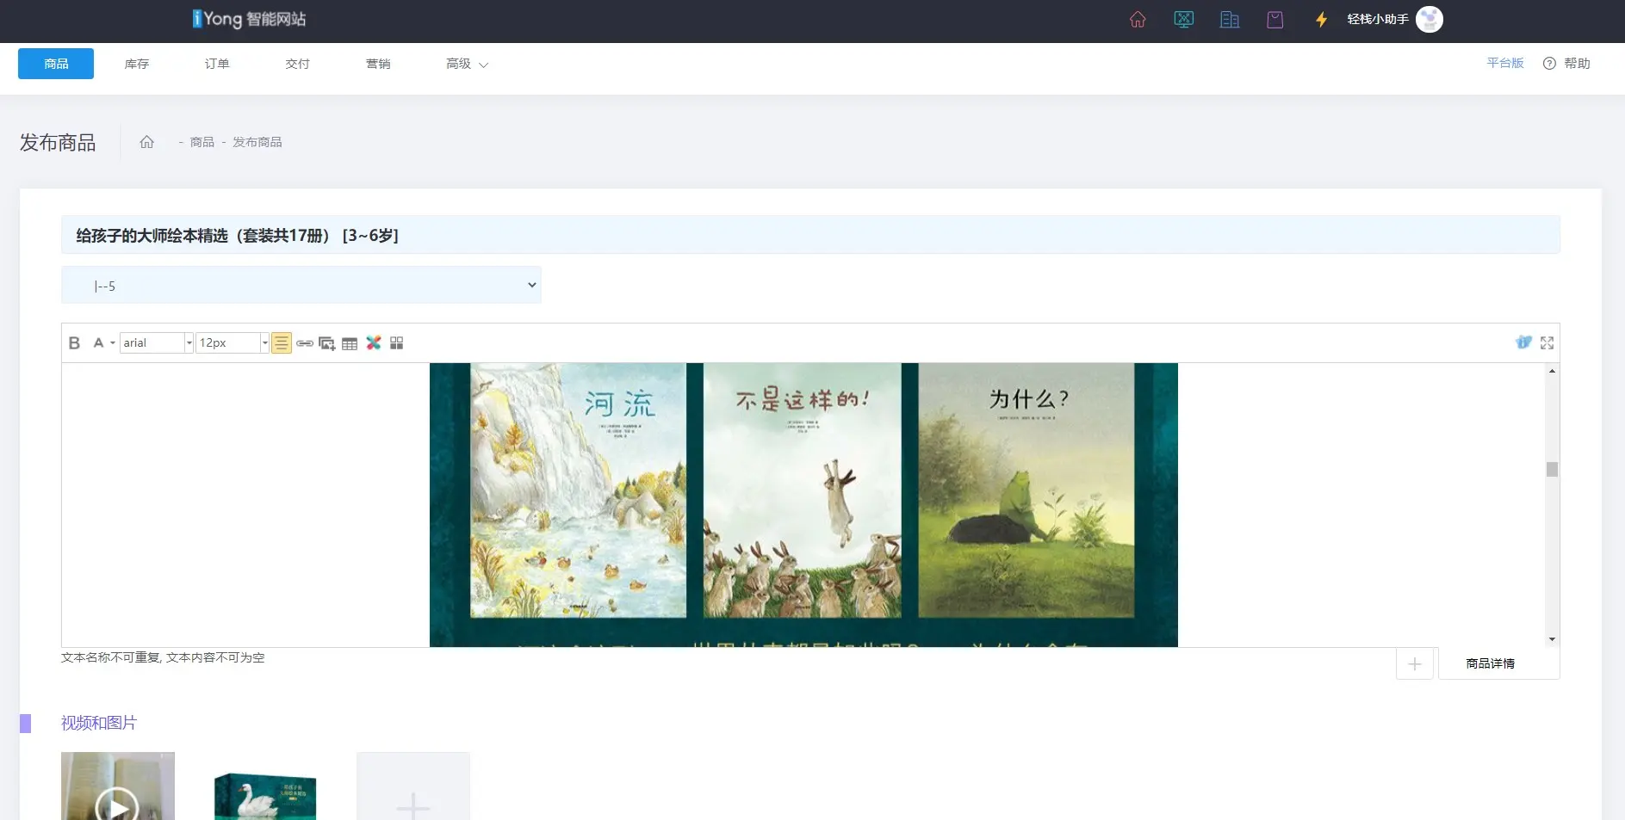Open the user avatar menu
This screenshot has width=1625, height=820.
tap(1430, 19)
